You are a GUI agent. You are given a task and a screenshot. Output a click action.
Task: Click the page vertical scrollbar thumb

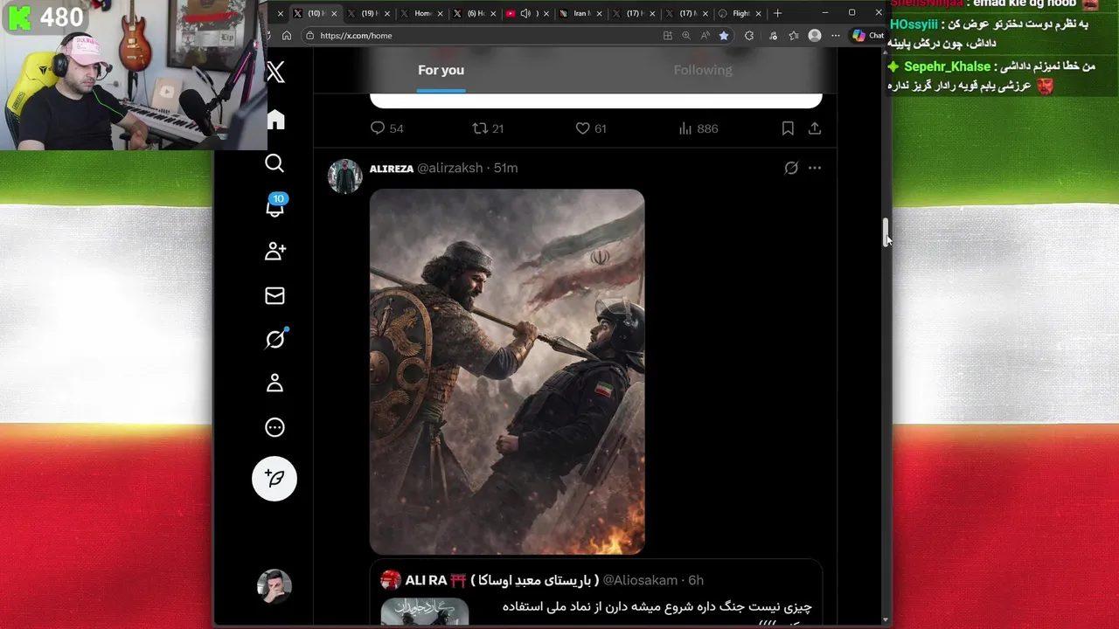[886, 232]
